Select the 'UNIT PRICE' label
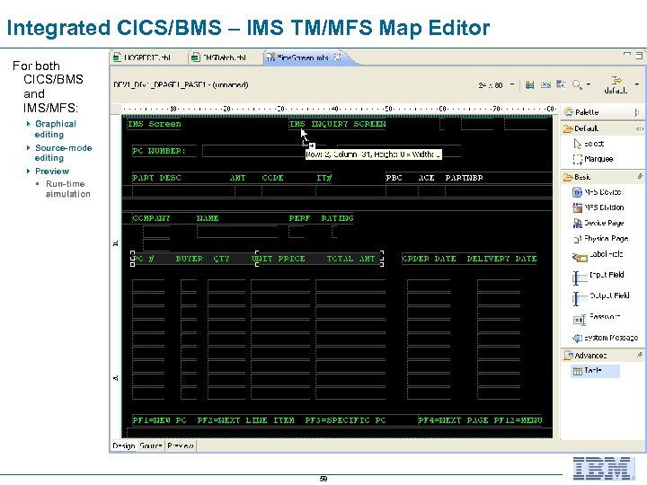The width and height of the screenshot is (647, 485). click(278, 259)
